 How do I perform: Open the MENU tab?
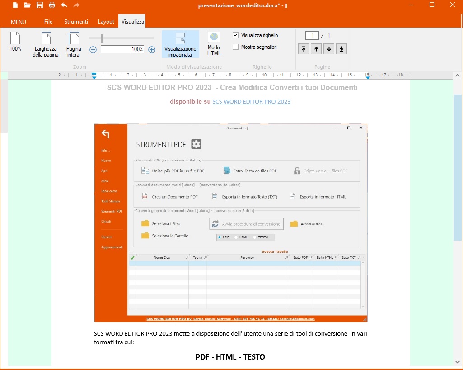[19, 22]
